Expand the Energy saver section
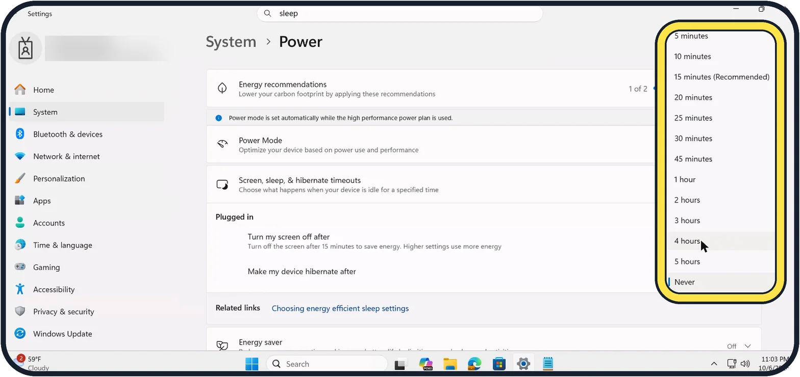Screen dimensions: 800x377 tap(747, 346)
